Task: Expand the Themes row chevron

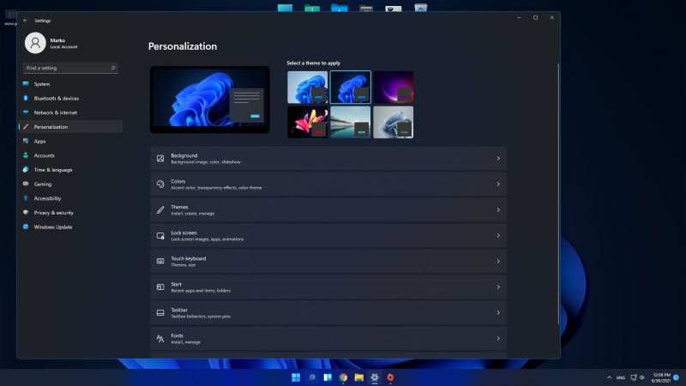Action: 498,210
